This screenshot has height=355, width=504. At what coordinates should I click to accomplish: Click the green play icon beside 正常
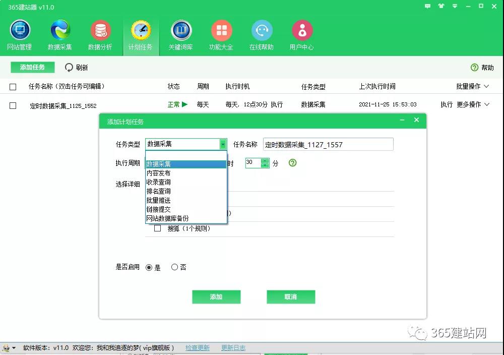(x=184, y=104)
